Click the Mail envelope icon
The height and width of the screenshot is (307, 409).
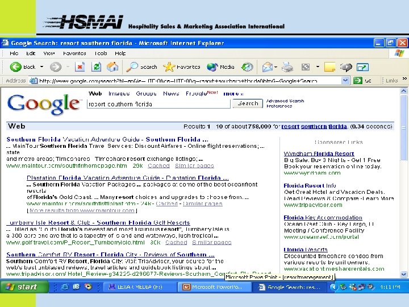point(268,67)
